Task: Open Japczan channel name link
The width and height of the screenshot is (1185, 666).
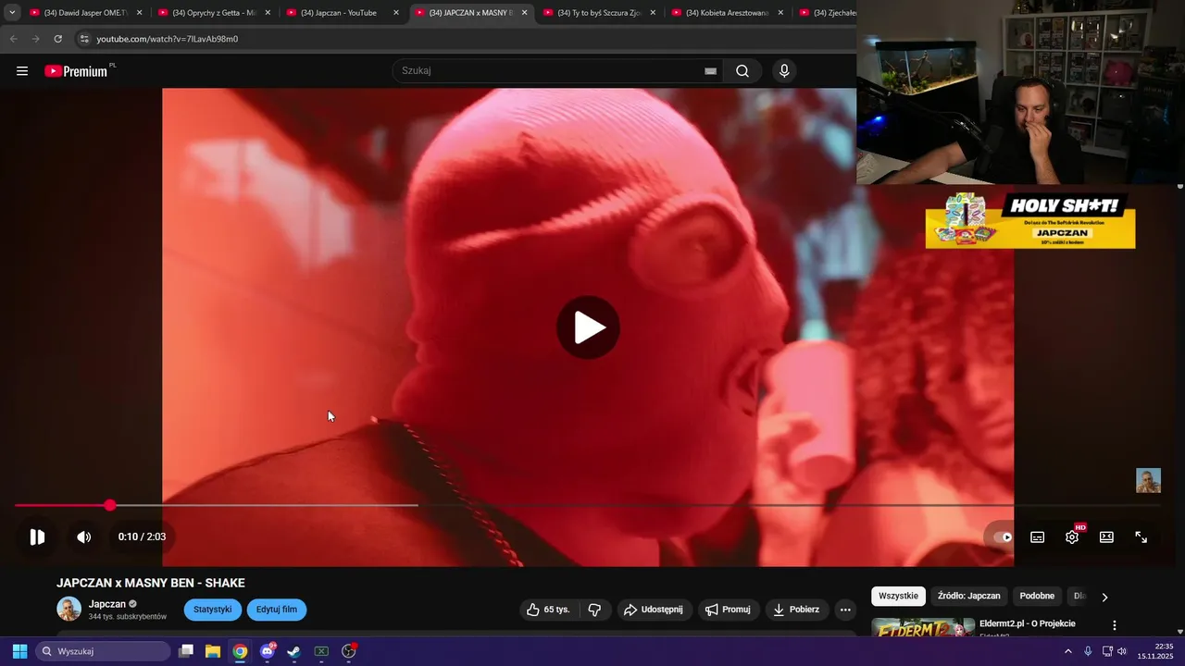Action: pos(107,604)
